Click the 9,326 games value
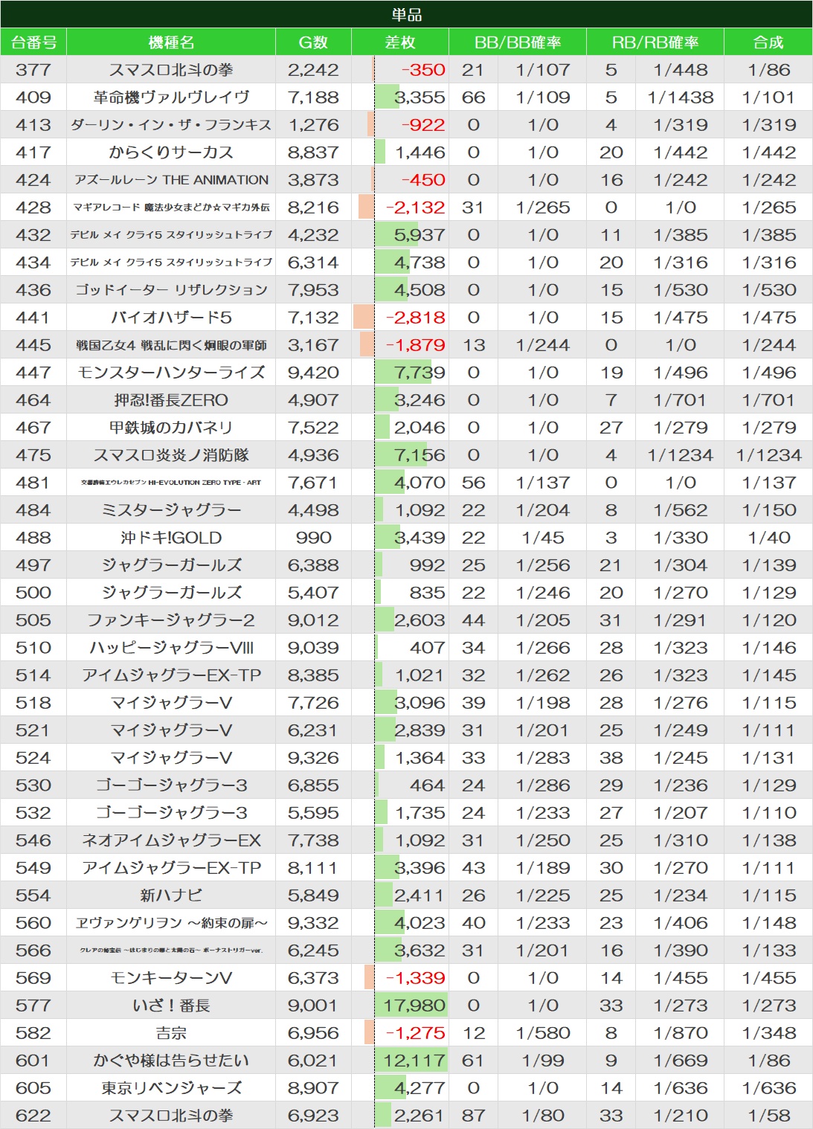This screenshot has width=813, height=1129. coord(313,758)
